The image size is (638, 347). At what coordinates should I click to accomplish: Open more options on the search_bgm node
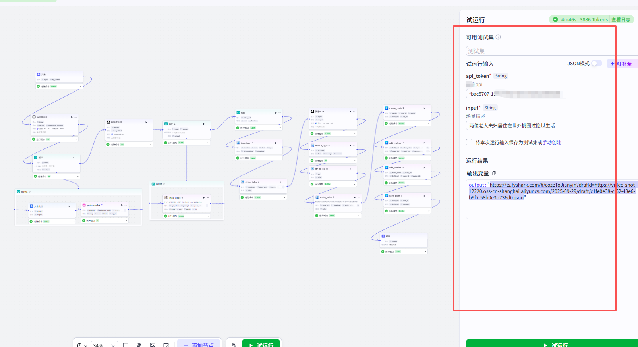click(354, 145)
